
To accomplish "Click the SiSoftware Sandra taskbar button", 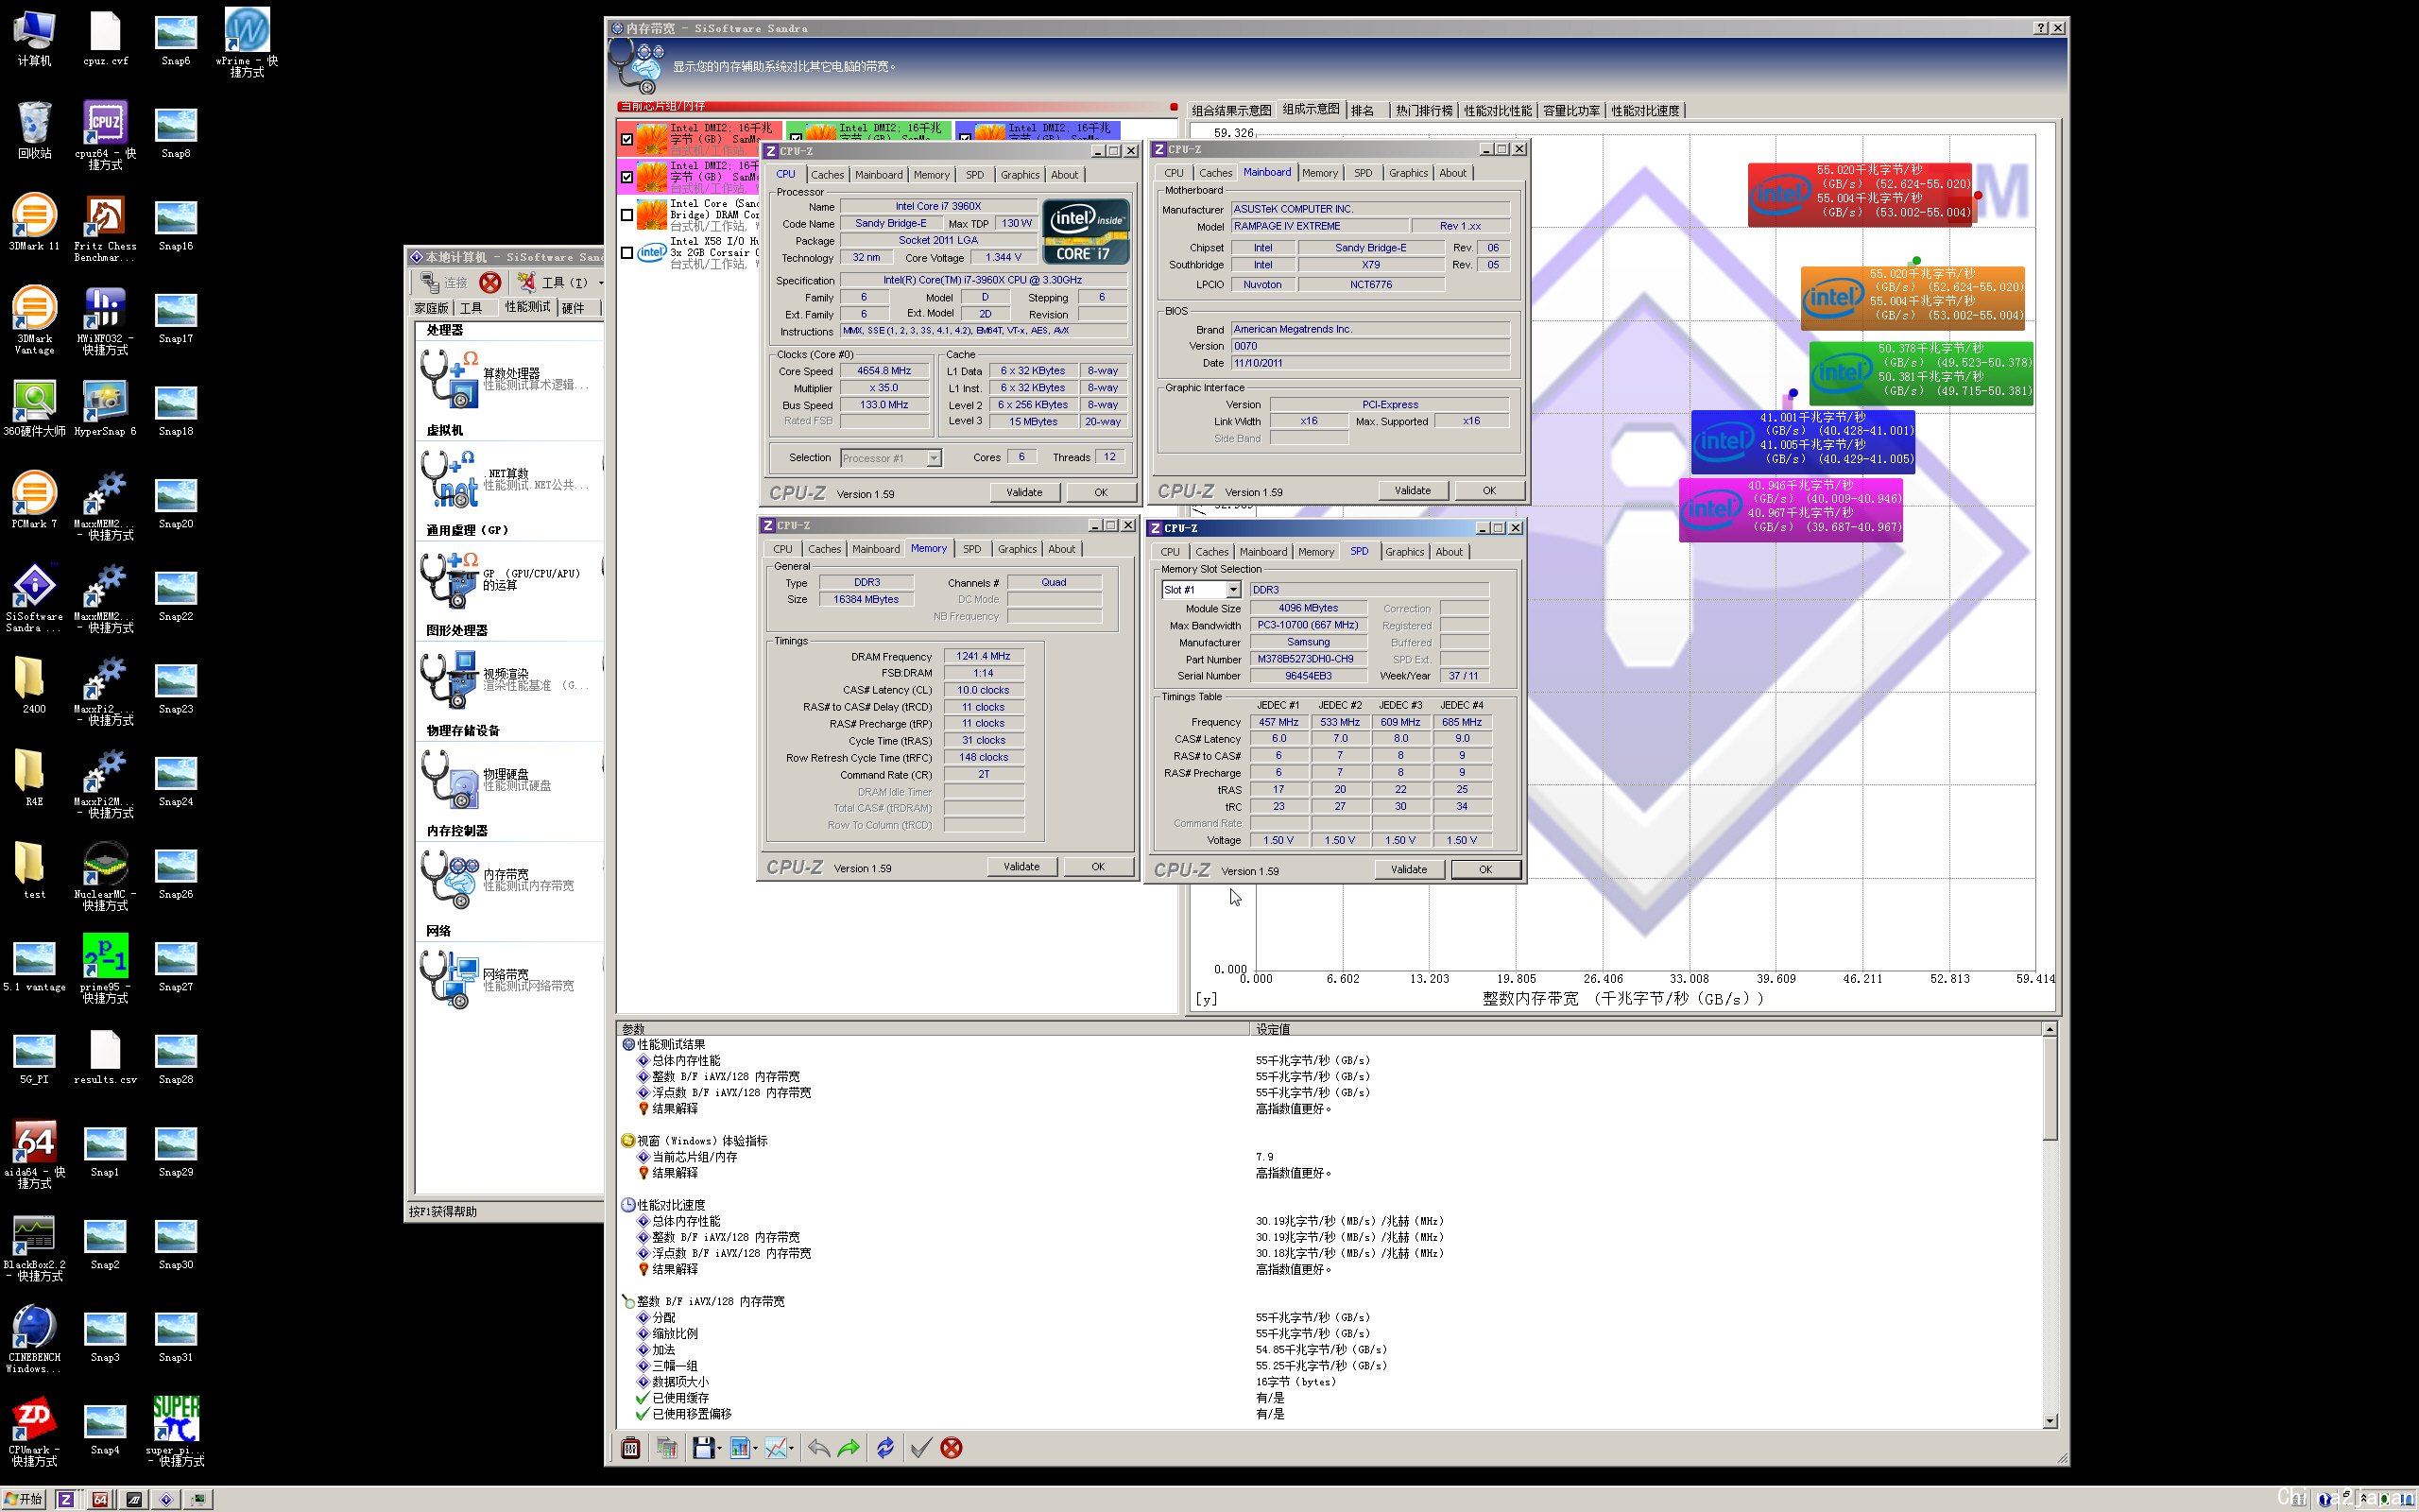I will [x=166, y=1499].
